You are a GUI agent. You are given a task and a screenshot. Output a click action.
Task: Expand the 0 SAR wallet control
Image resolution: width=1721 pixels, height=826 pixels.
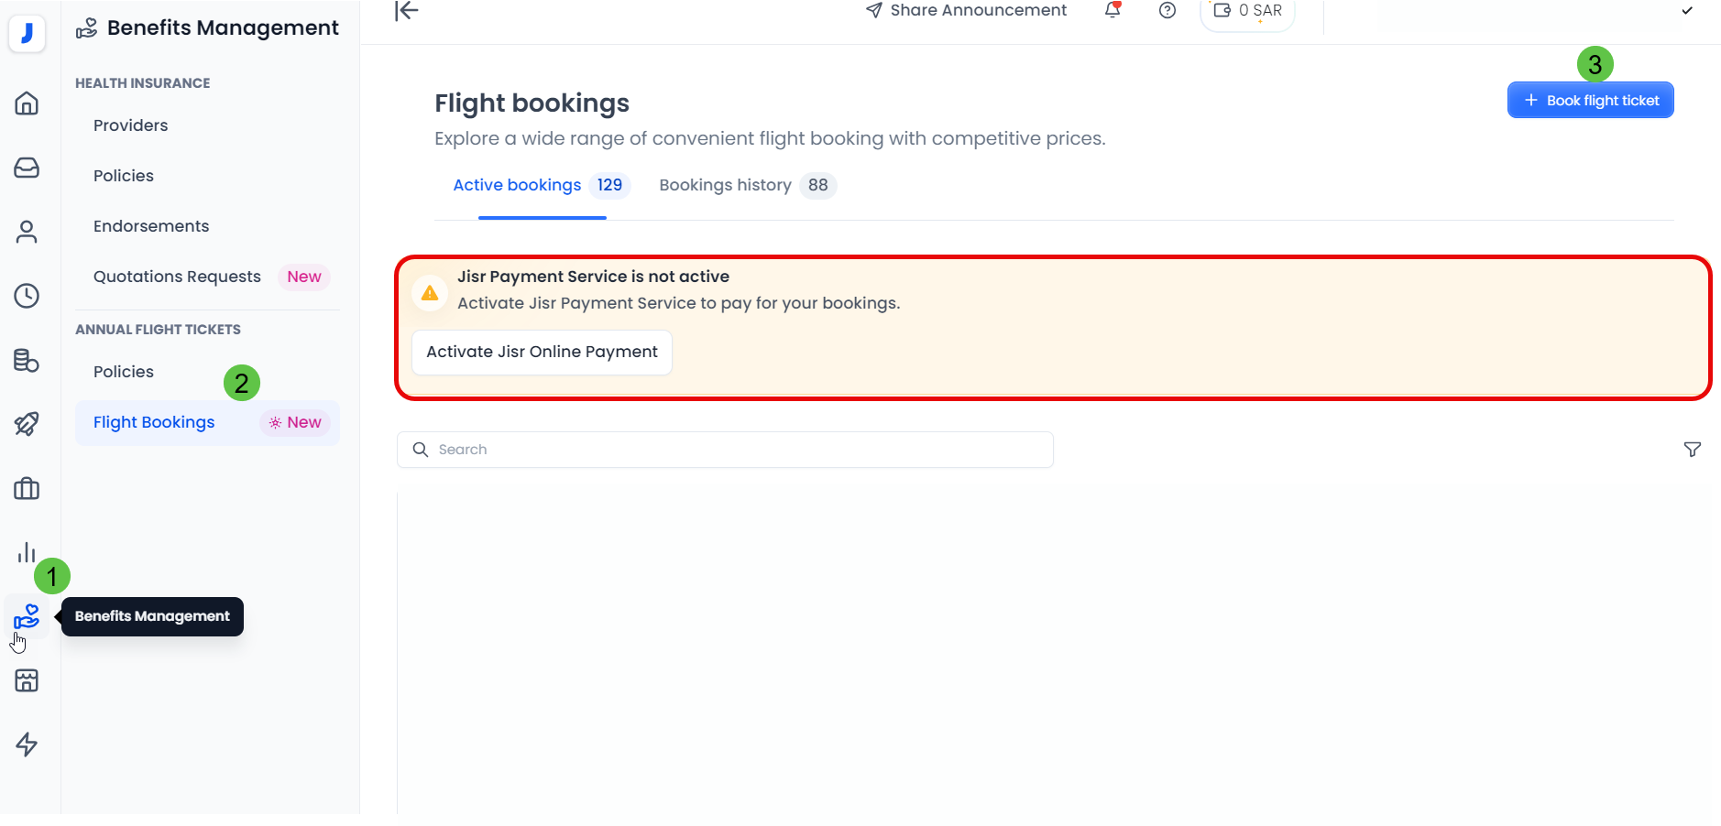(1246, 10)
